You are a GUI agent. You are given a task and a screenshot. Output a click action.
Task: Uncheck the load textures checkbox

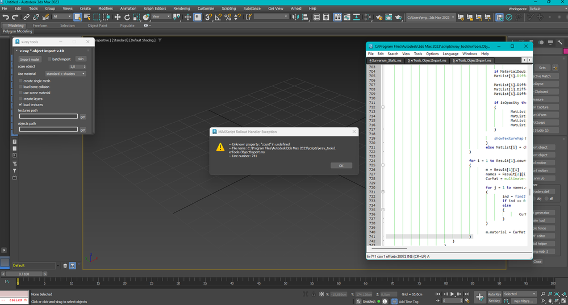[x=21, y=105]
